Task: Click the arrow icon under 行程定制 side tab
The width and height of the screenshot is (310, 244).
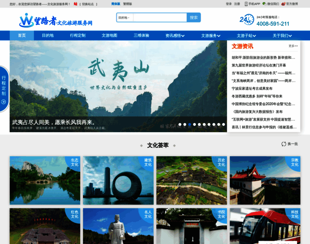Action: coord(4,102)
